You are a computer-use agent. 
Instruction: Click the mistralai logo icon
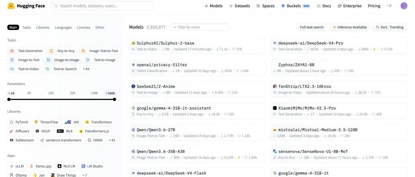[275, 130]
